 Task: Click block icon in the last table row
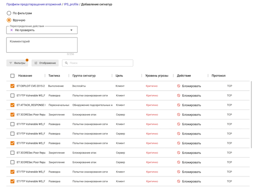[179, 181]
